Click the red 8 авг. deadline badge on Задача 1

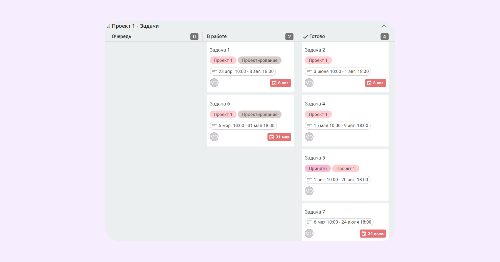[281, 83]
